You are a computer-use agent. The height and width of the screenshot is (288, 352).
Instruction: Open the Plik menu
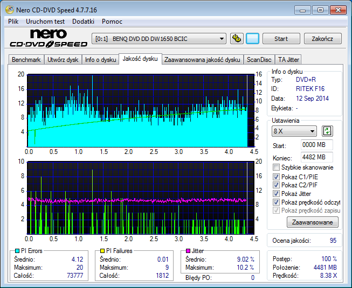point(13,22)
